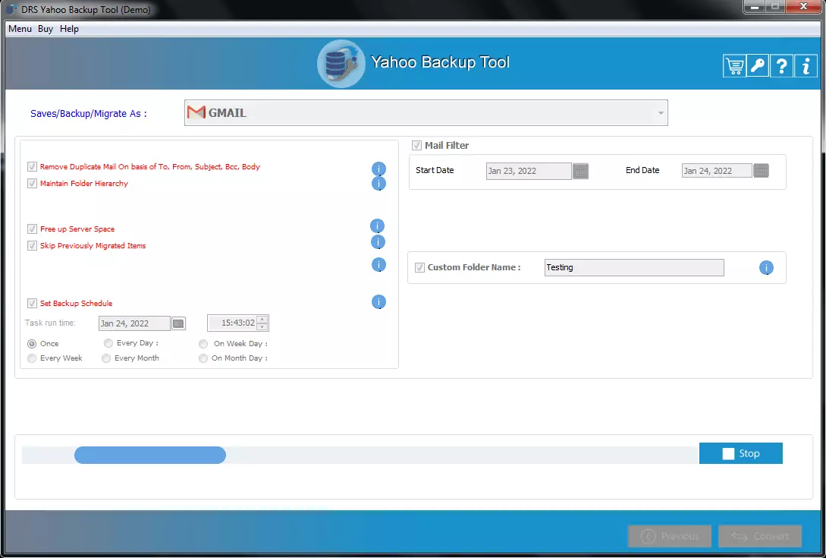The width and height of the screenshot is (826, 558).
Task: Click the Task run time label
Action: [x=50, y=323]
